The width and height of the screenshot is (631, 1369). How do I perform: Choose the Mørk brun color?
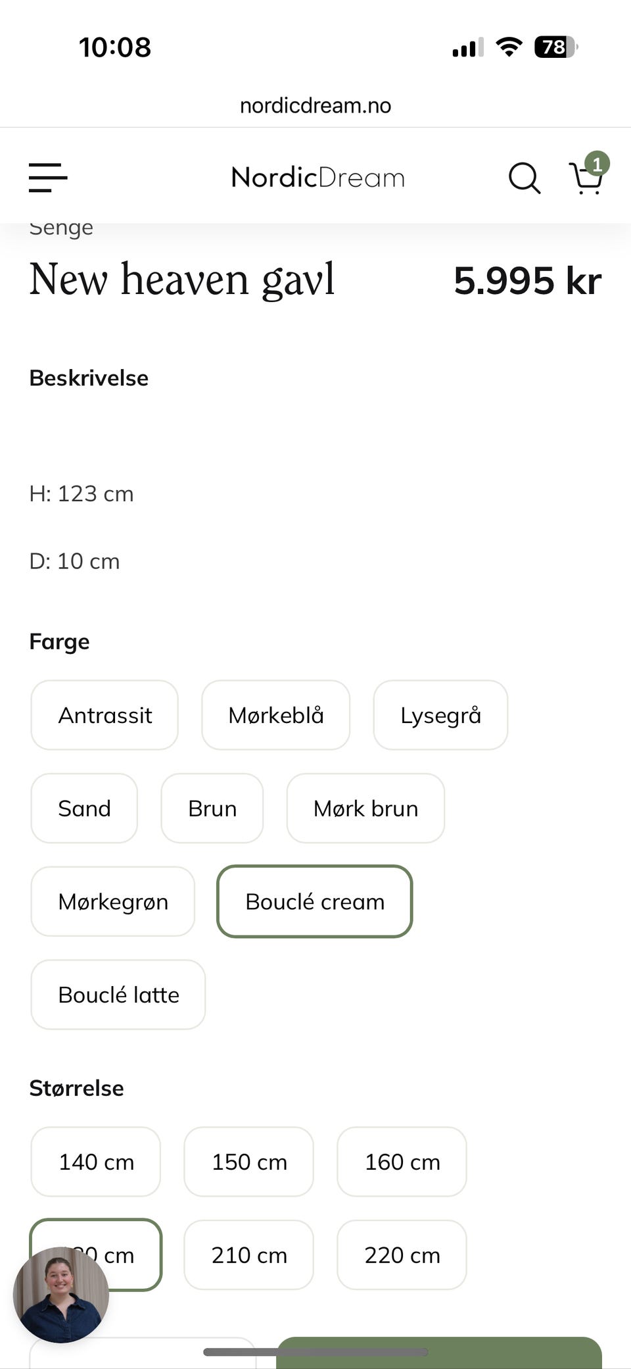(x=365, y=809)
